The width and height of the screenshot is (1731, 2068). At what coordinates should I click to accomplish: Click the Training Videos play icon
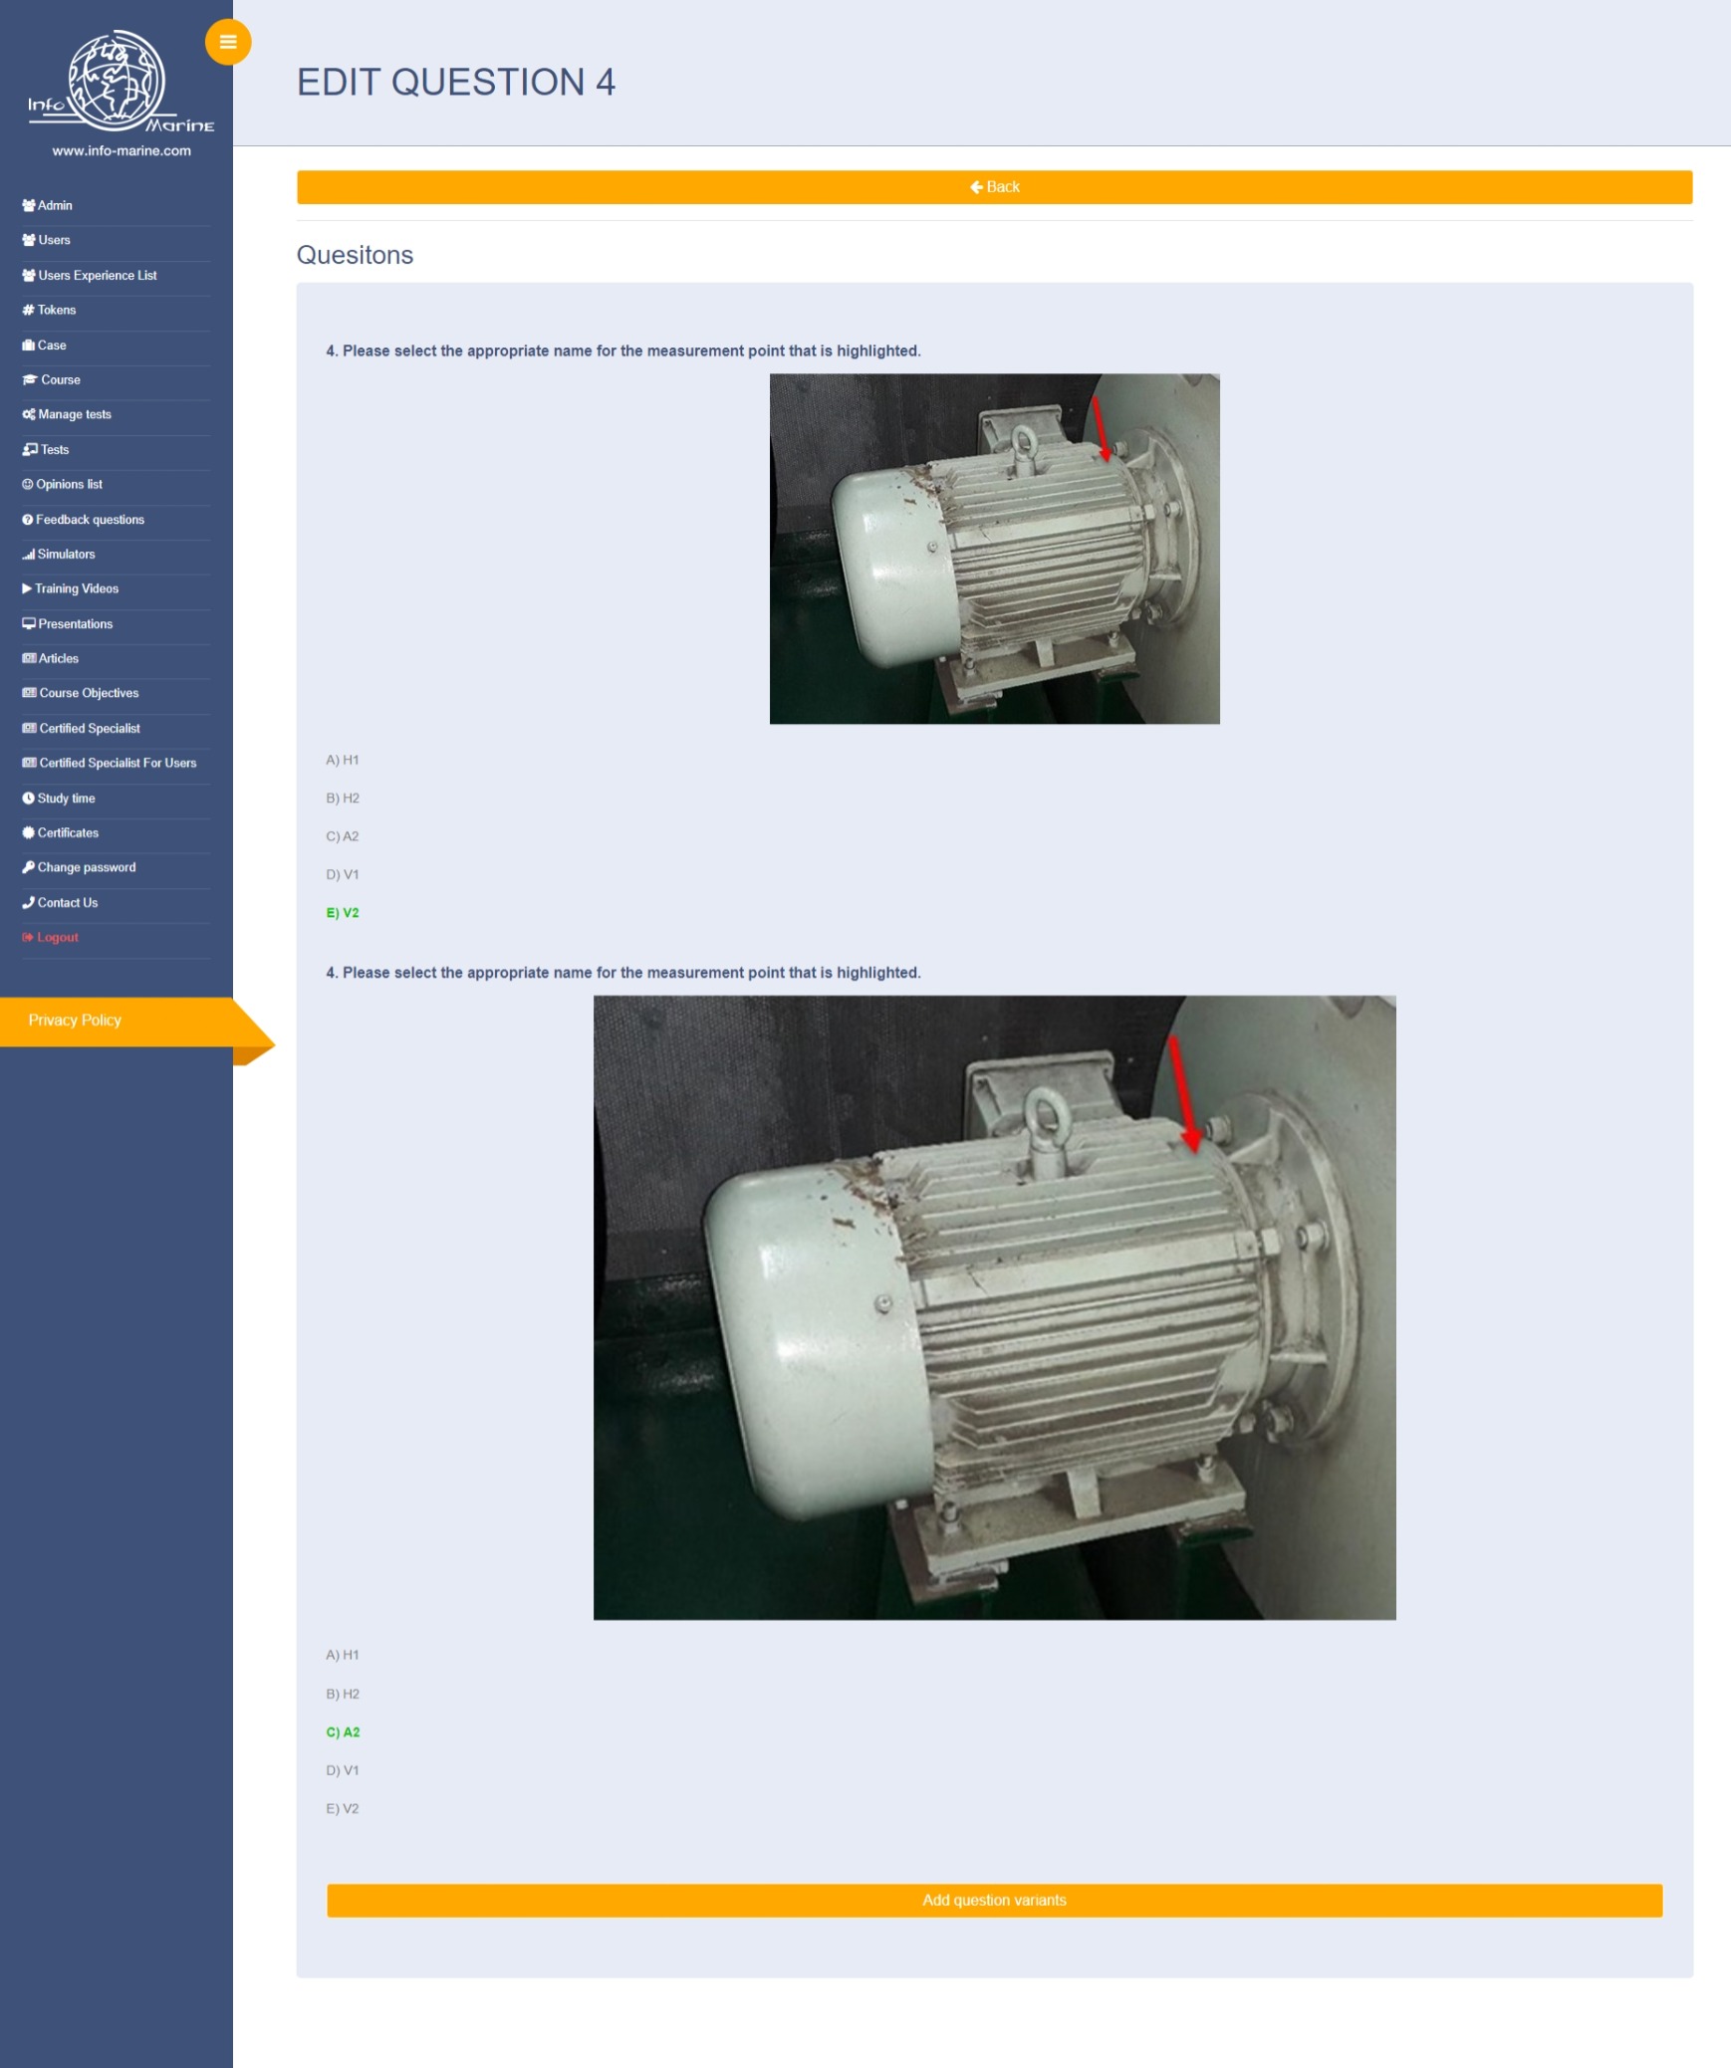pos(27,588)
